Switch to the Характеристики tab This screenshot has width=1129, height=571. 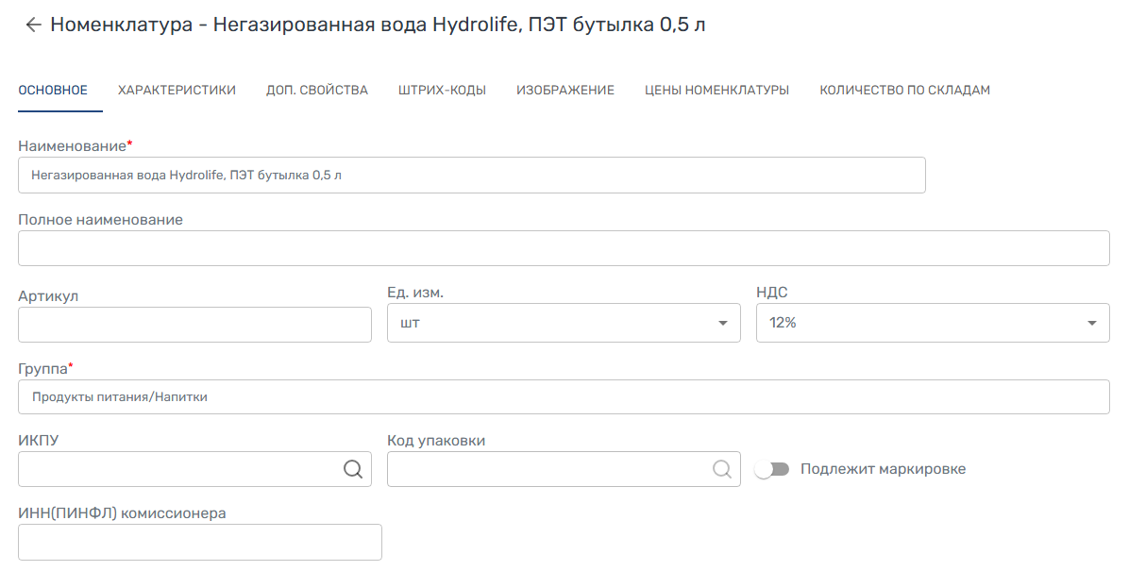(x=177, y=91)
